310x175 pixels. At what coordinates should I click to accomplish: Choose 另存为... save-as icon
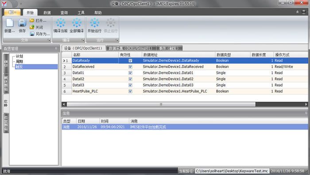pyautogui.click(x=32, y=34)
